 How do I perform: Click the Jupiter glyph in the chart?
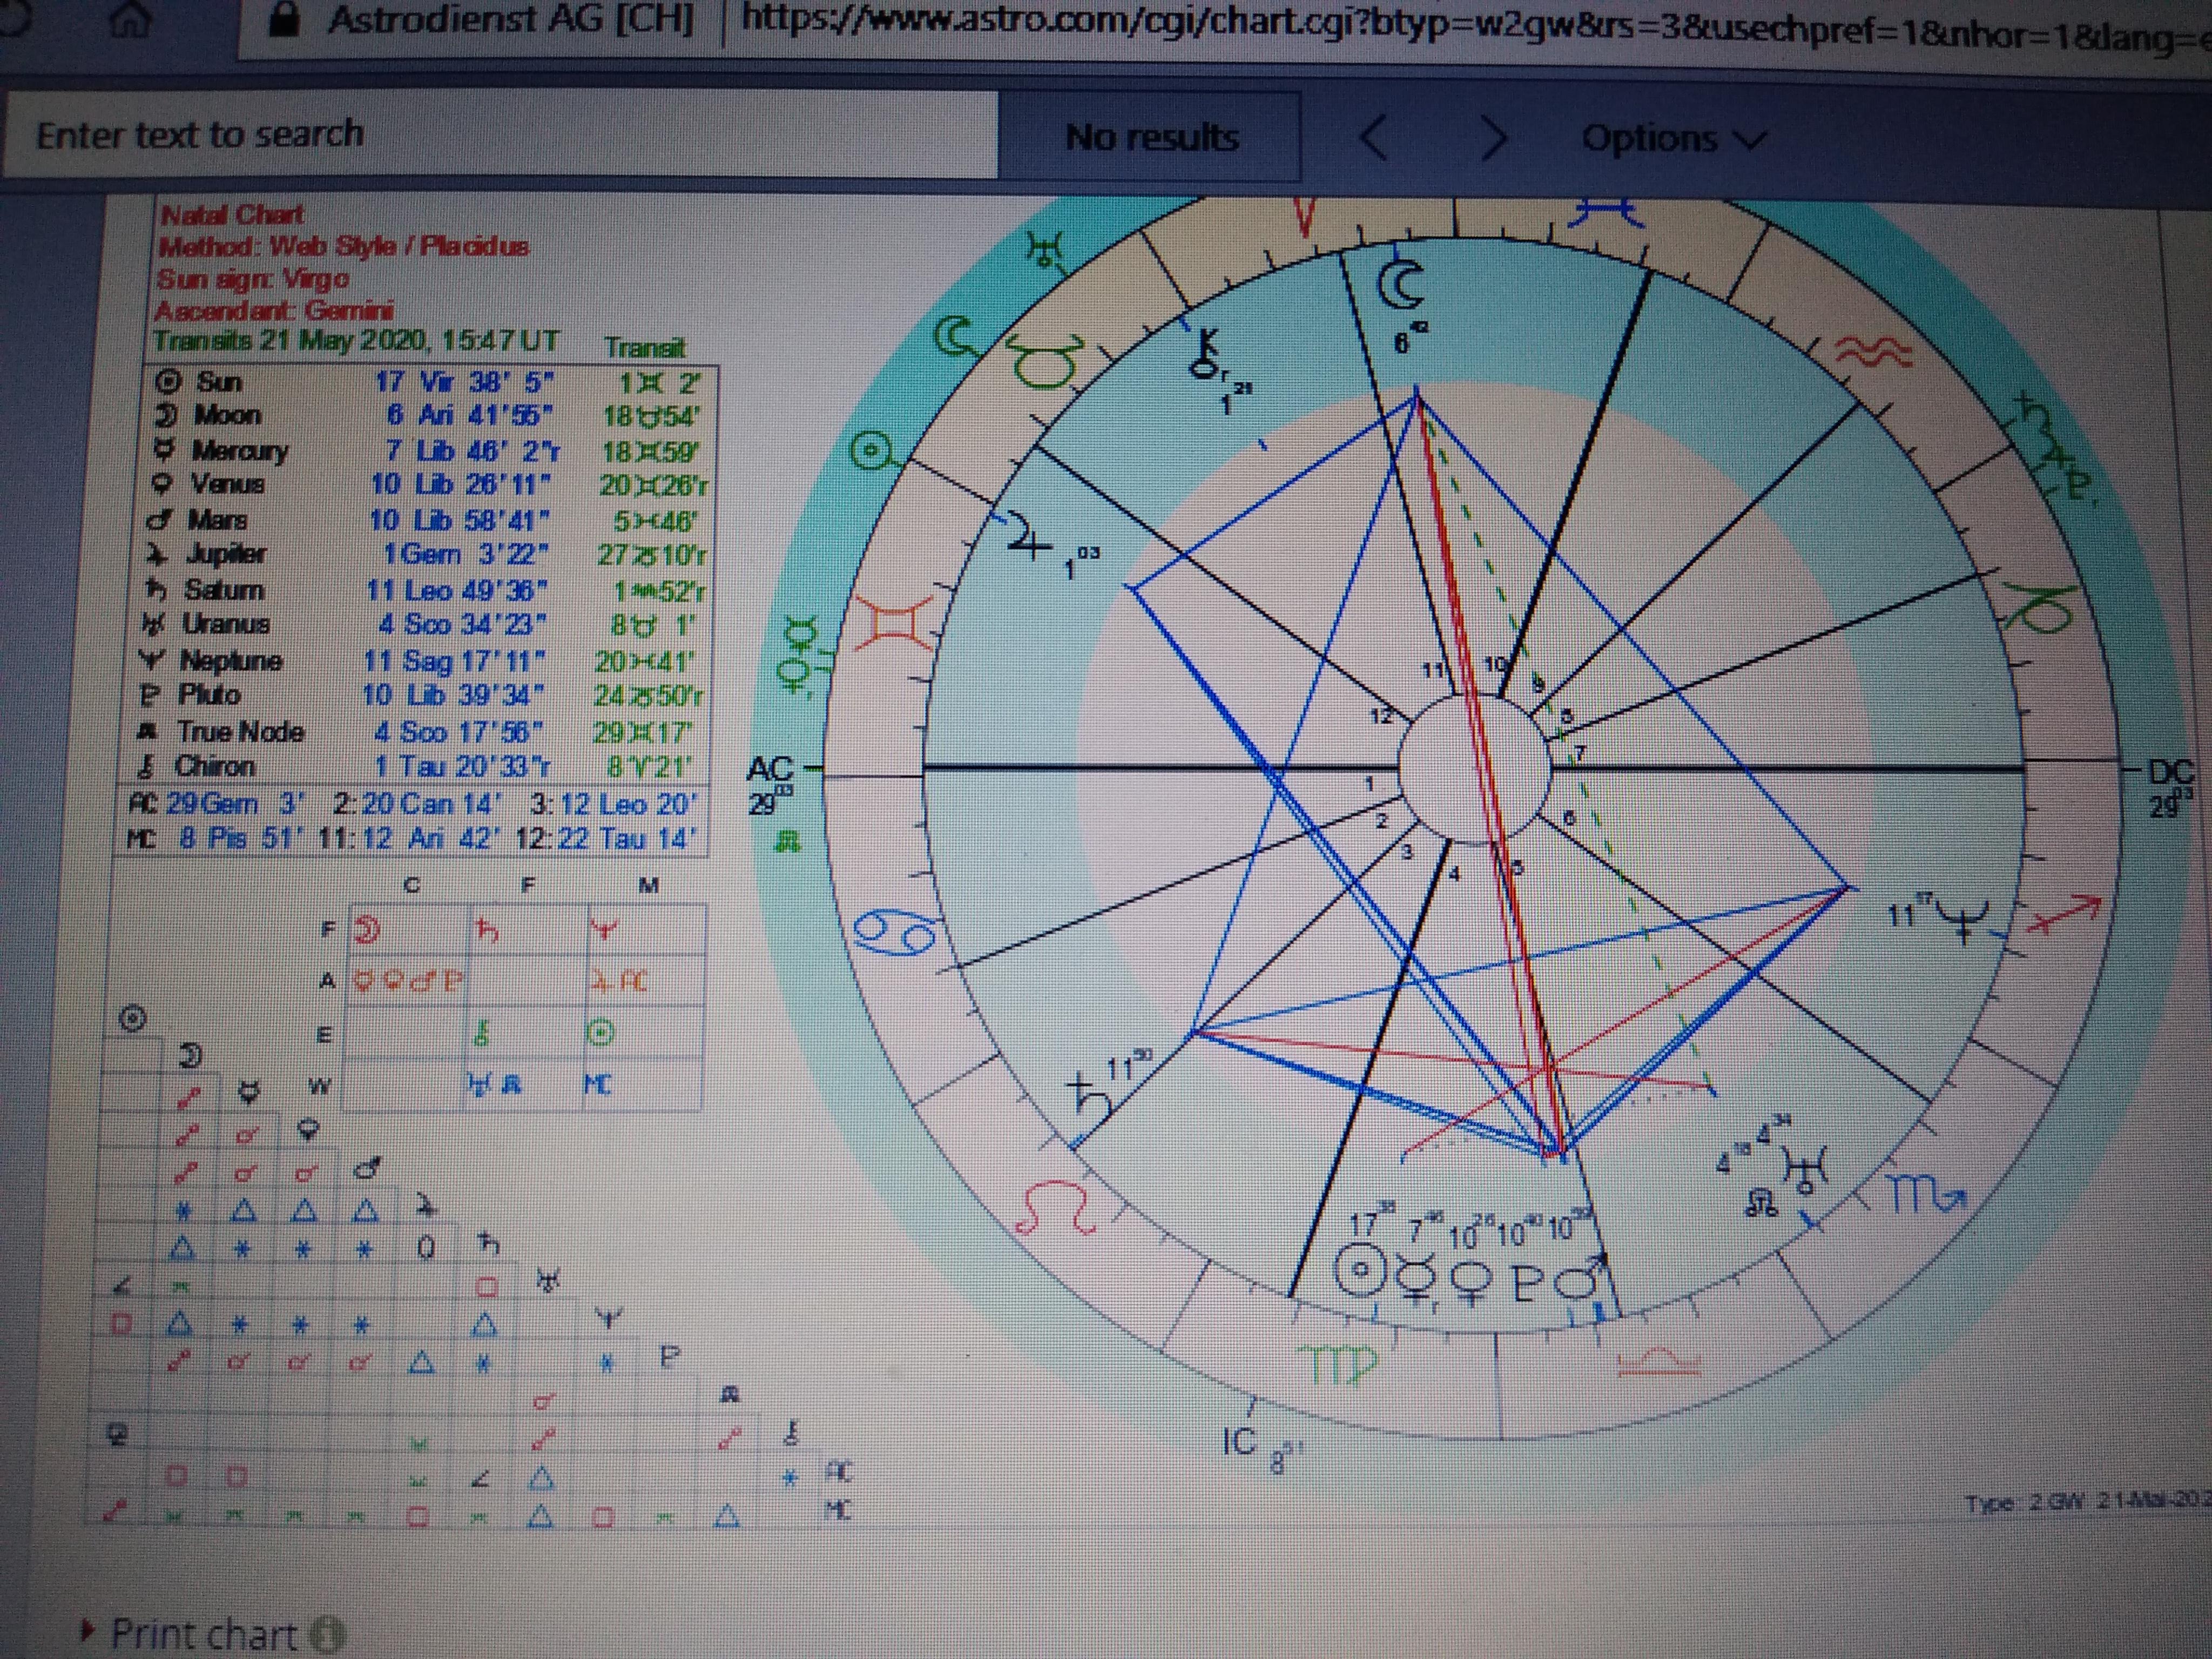[x=1030, y=536]
